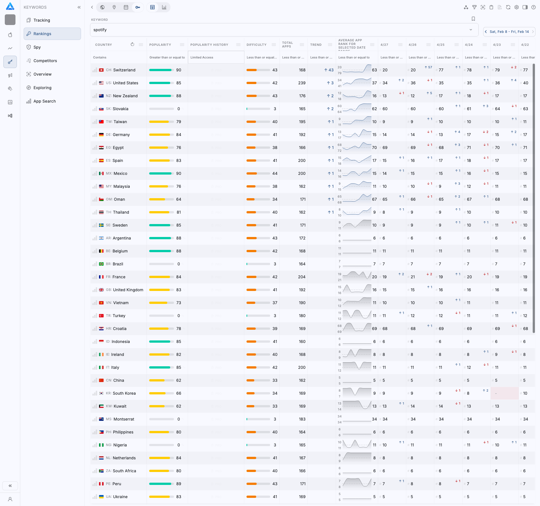This screenshot has width=540, height=506.
Task: Open the calendar icon in toolbar
Action: pyautogui.click(x=126, y=7)
